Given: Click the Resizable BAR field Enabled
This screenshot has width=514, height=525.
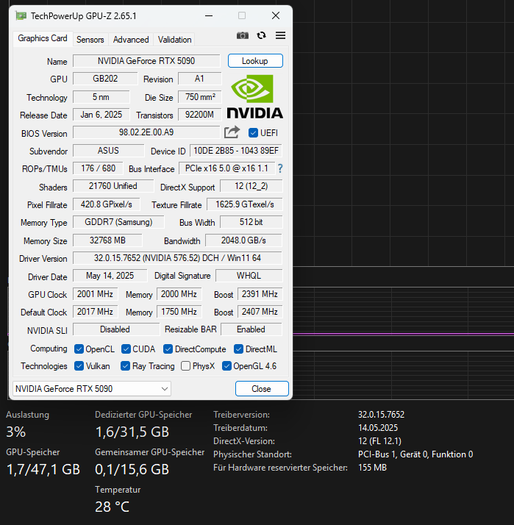Looking at the screenshot, I should (x=251, y=329).
